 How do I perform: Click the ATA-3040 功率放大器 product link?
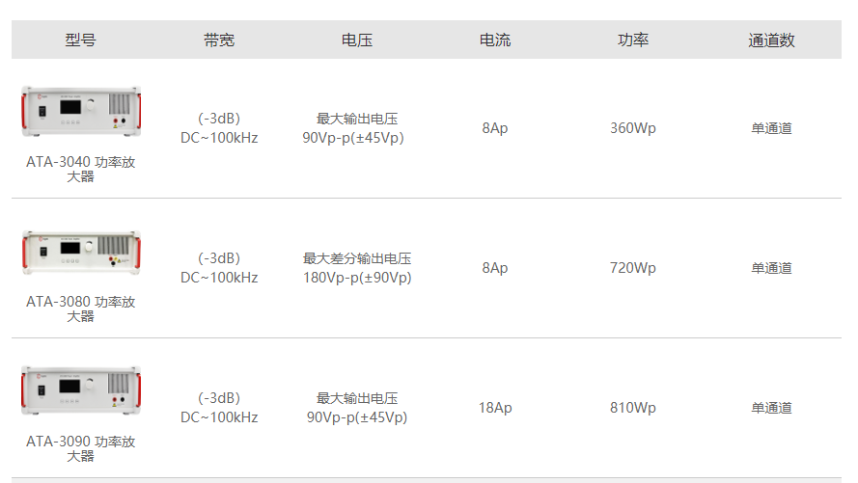(x=80, y=169)
